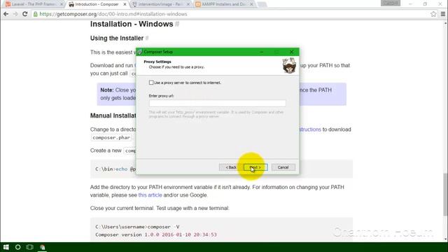Open Cortana search circle on taskbar
The height and width of the screenshot is (252, 448).
point(17,247)
